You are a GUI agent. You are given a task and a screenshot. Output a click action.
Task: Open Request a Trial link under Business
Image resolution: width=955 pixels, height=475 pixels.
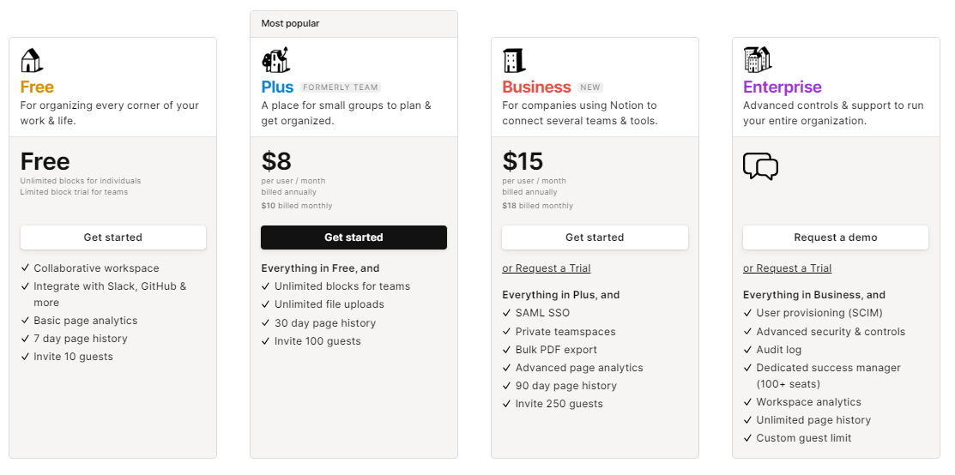tap(547, 268)
